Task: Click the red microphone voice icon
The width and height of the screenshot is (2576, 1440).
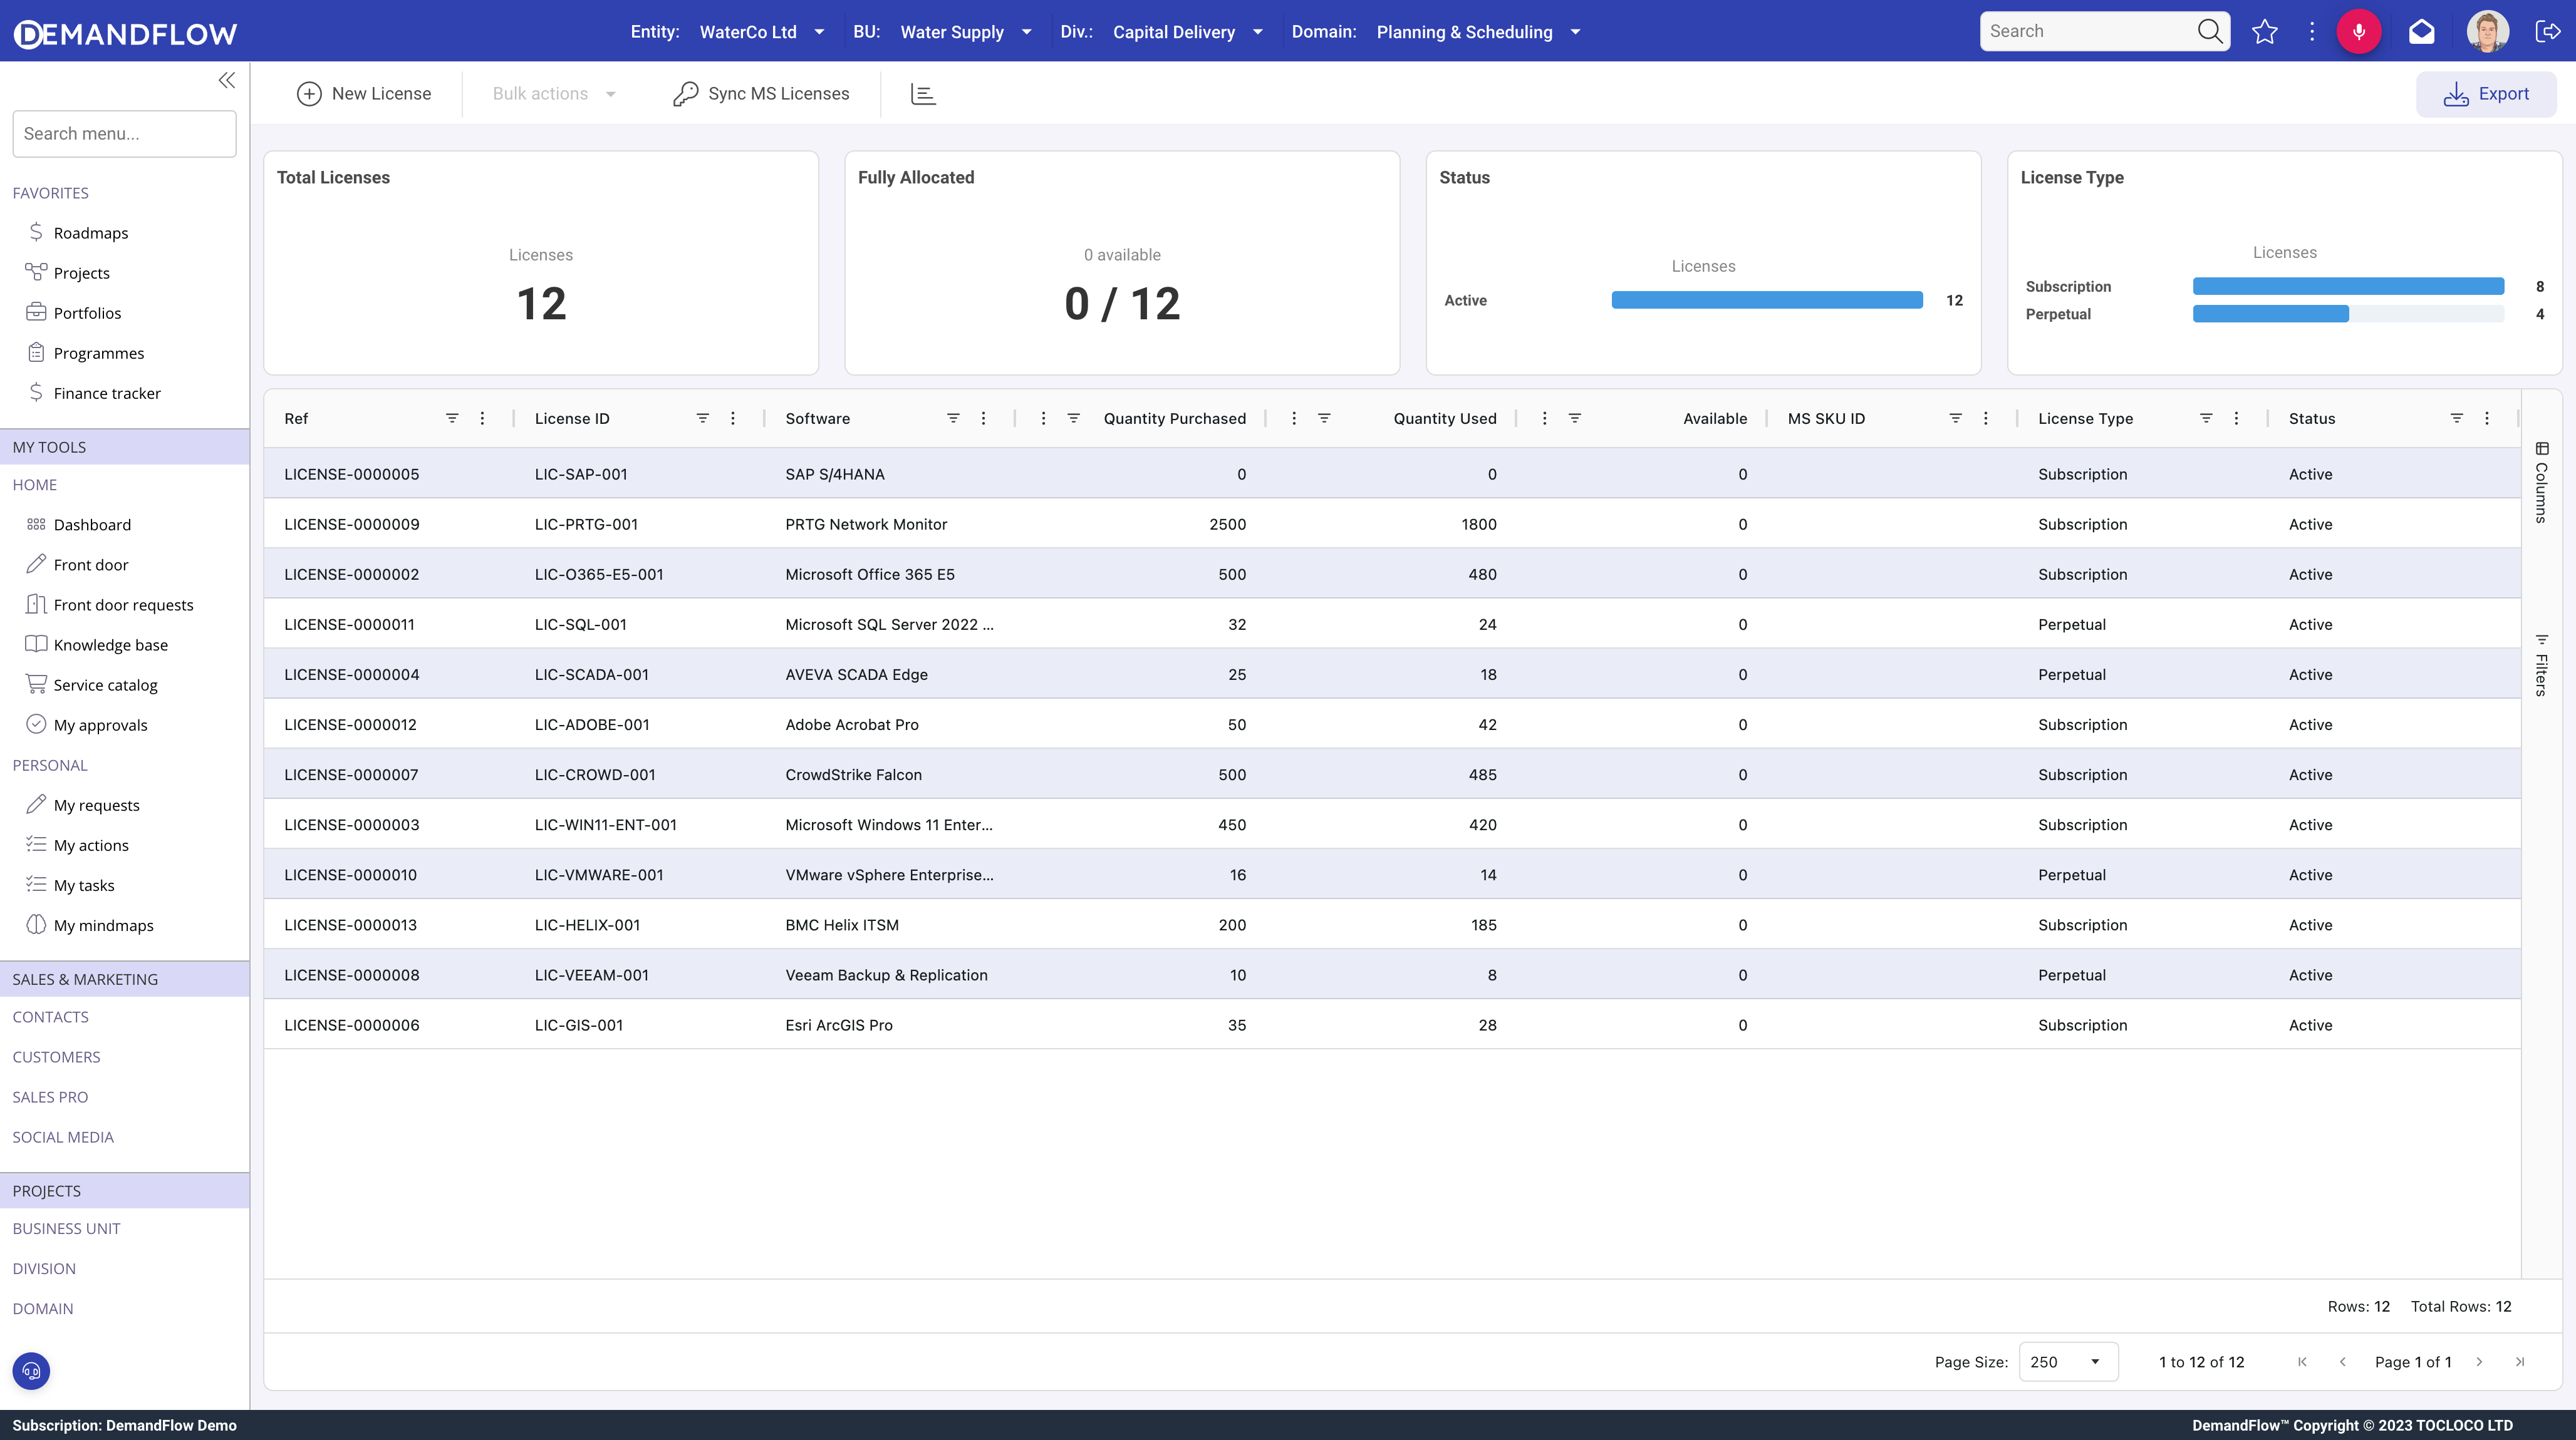Action: point(2358,32)
